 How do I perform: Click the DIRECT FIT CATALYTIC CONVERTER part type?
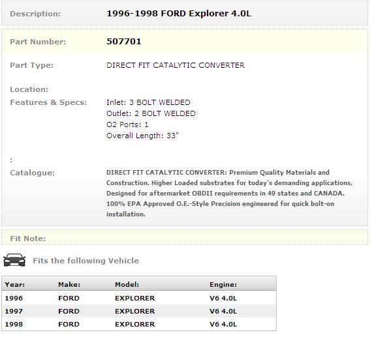tap(176, 65)
